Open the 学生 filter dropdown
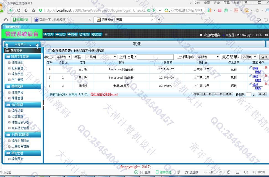 click(x=64, y=57)
